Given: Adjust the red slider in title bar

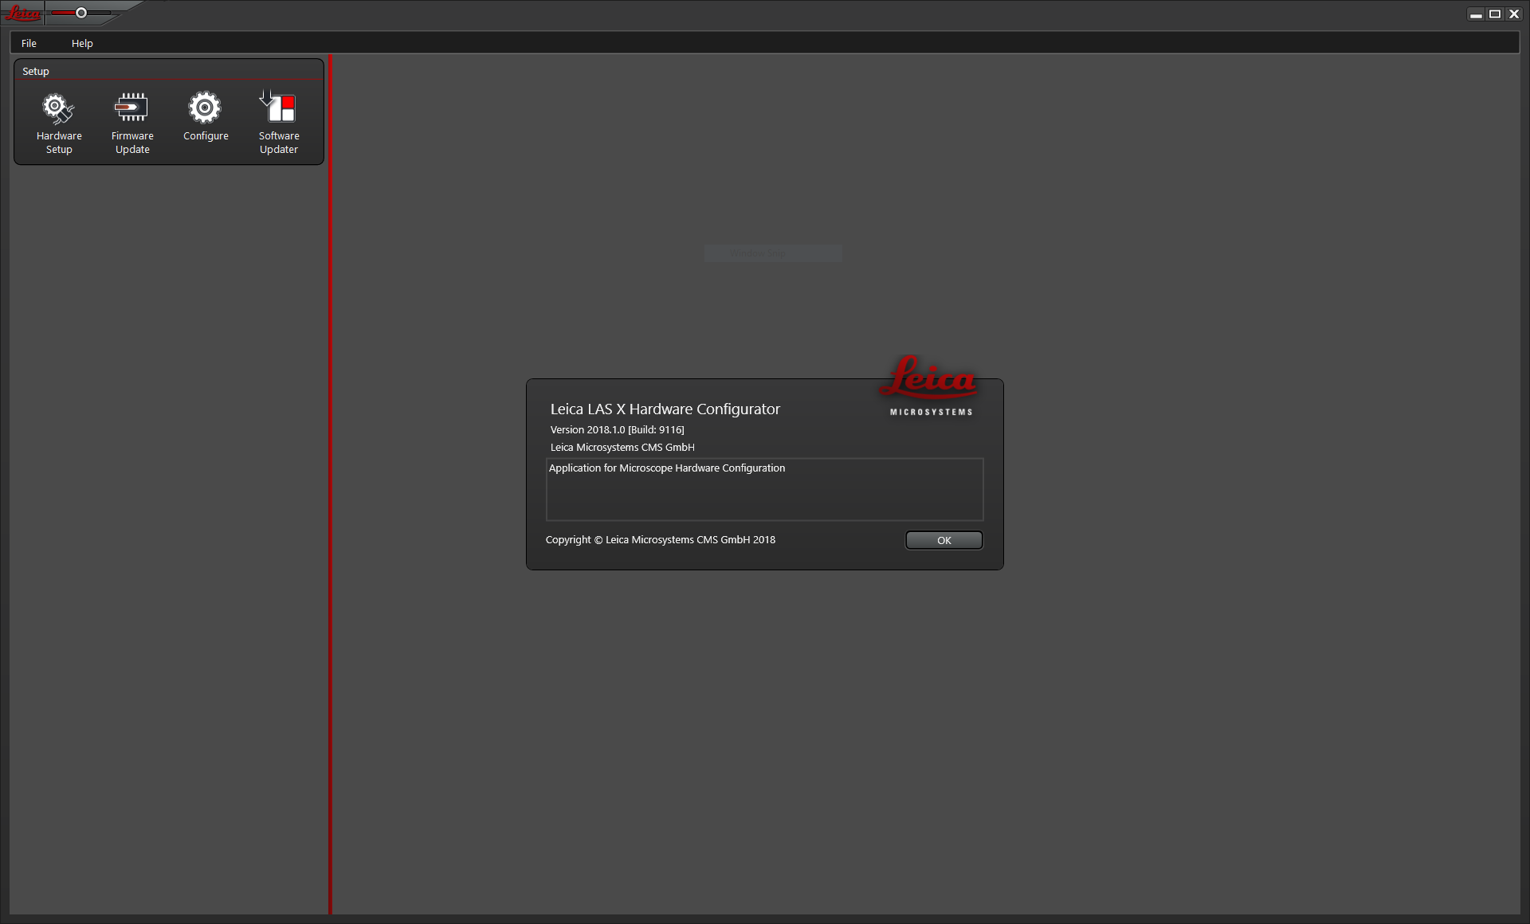Looking at the screenshot, I should click(x=80, y=13).
